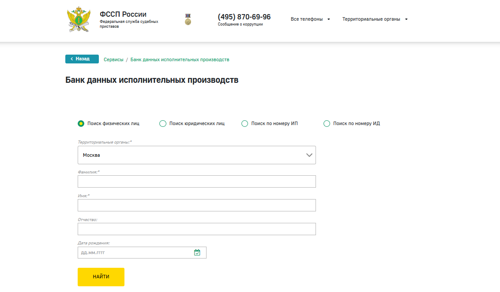Viewport: 500px width, 292px height.
Task: Focus the Имя input field
Action: click(x=196, y=205)
